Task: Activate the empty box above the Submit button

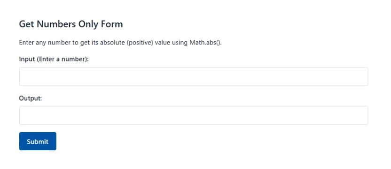Action: [x=194, y=115]
